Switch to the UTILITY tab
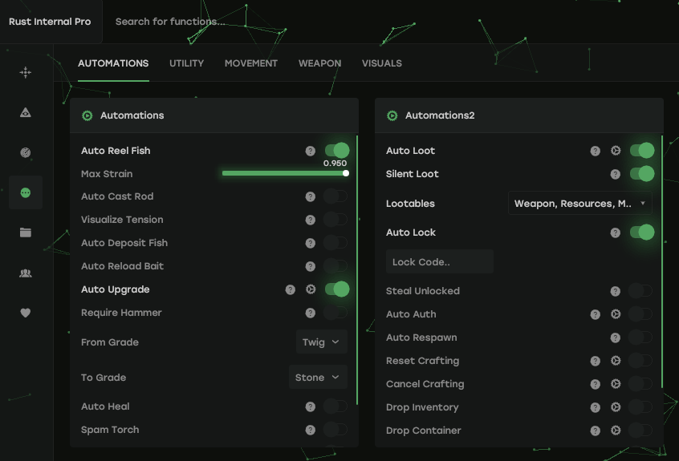The width and height of the screenshot is (679, 461). [x=187, y=63]
